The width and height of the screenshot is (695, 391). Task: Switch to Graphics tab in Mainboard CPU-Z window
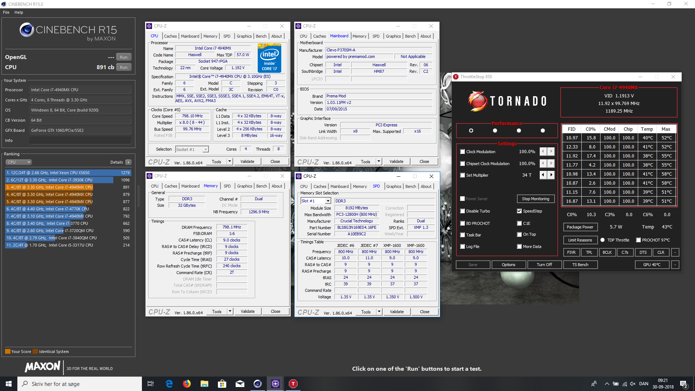coord(393,36)
